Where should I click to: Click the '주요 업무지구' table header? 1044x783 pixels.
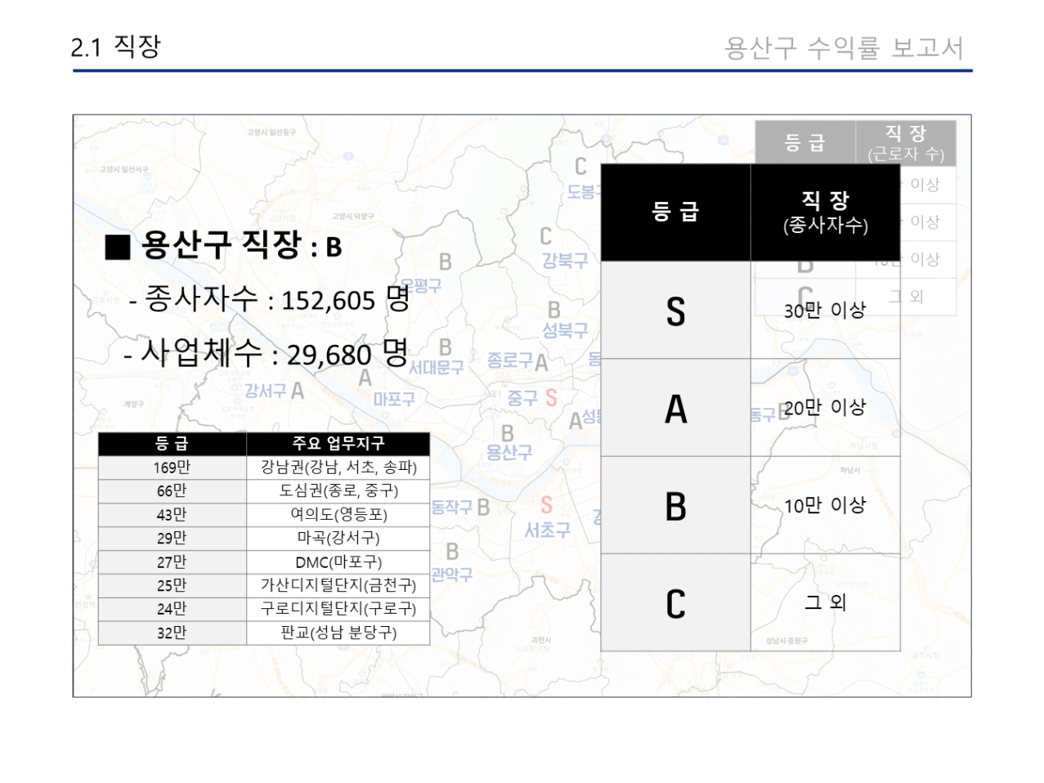[x=338, y=444]
